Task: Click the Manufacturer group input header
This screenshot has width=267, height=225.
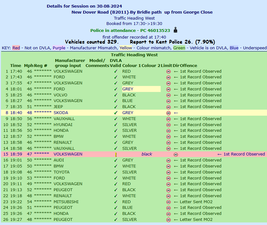Action: [70, 63]
